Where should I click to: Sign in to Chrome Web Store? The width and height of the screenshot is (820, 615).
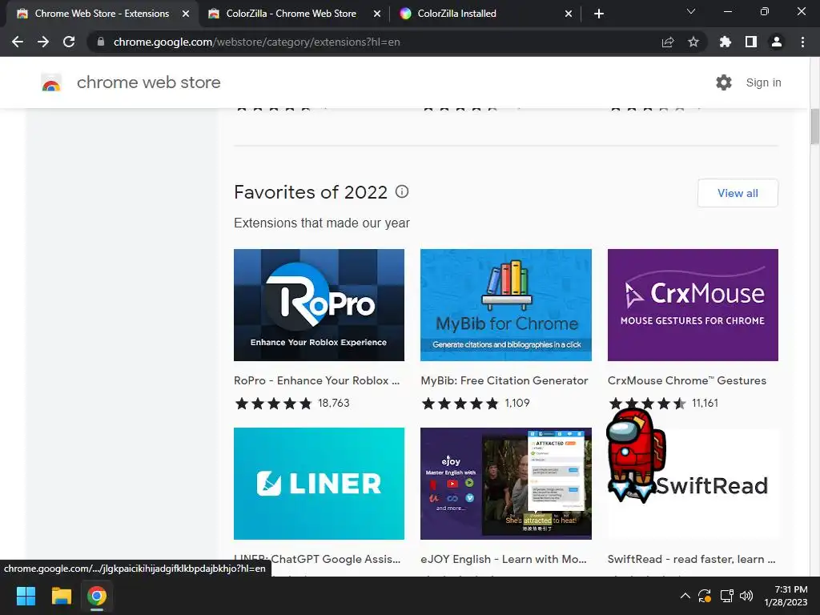coord(763,82)
